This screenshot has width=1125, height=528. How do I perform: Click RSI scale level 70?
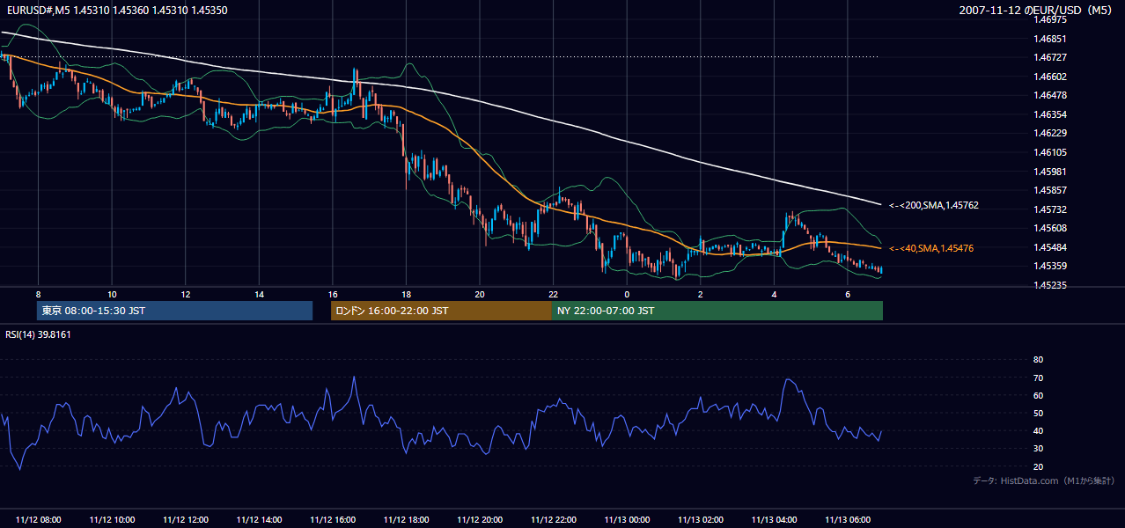click(1038, 378)
